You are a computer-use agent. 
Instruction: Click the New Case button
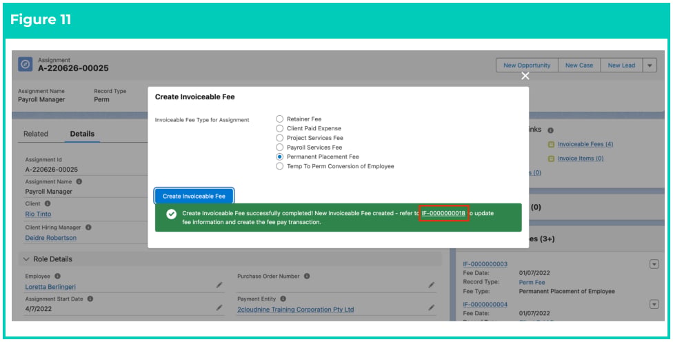pos(579,66)
